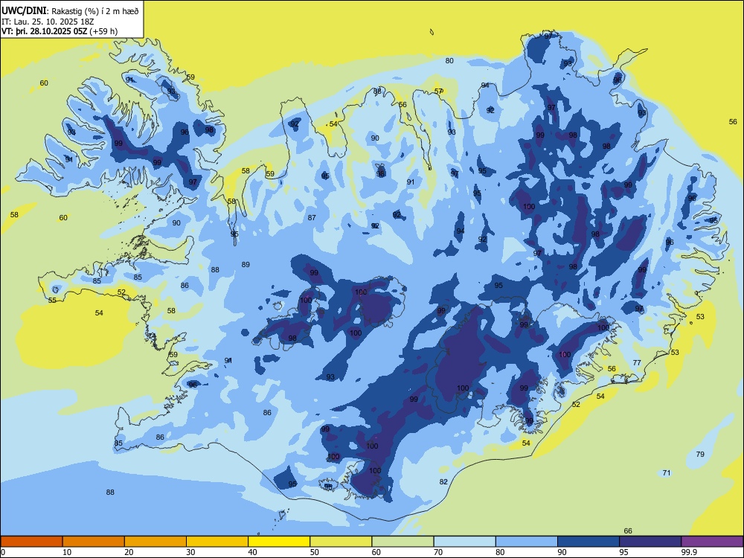Click the dark blue 90–95 legend swatch

click(x=589, y=542)
